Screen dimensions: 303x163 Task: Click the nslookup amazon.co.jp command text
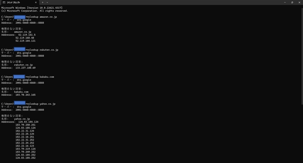[42, 17]
